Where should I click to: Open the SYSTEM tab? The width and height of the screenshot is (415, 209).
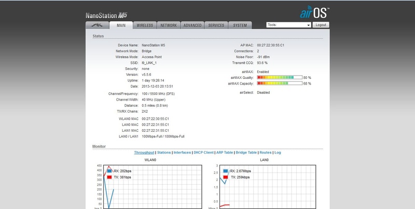(240, 25)
